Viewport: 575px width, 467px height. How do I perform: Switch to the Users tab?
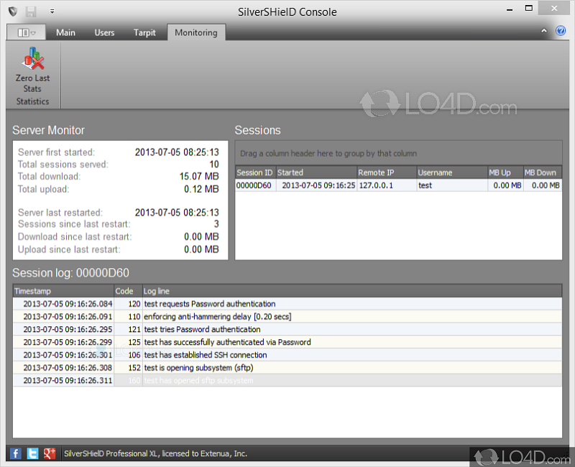pos(104,32)
